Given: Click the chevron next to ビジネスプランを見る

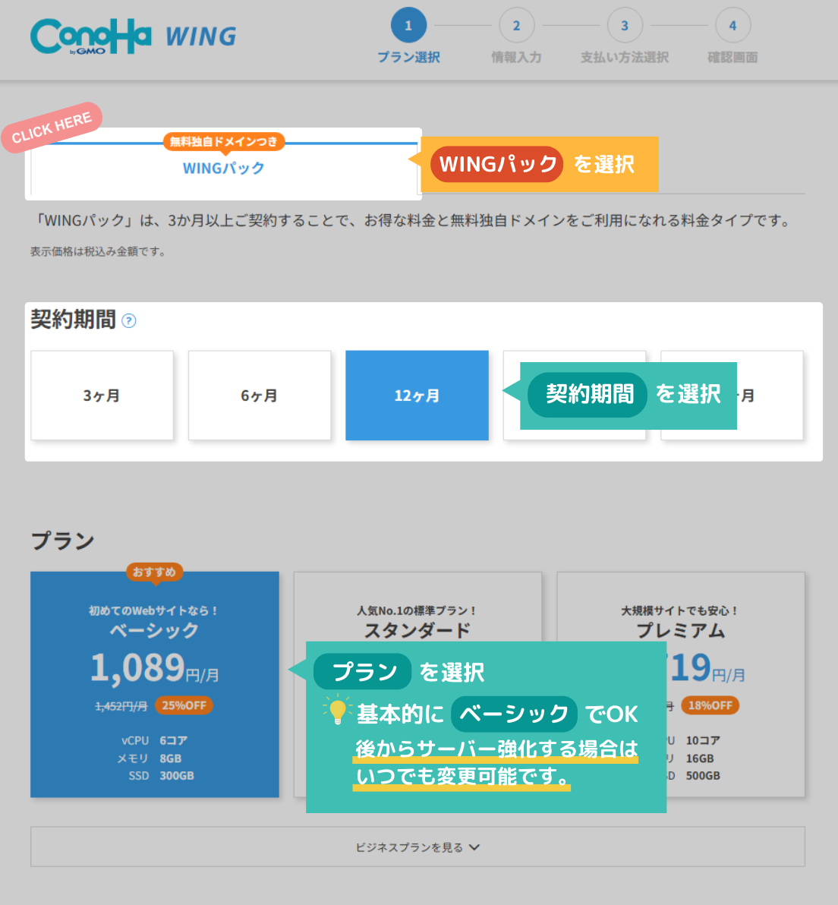Looking at the screenshot, I should [x=474, y=847].
